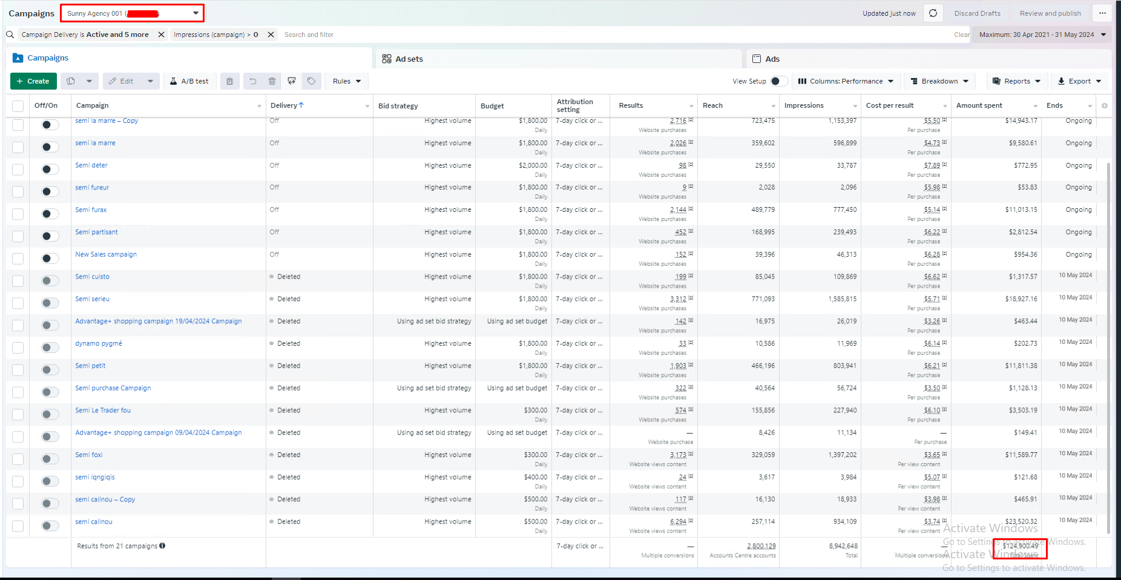Image resolution: width=1121 pixels, height=580 pixels.
Task: Toggle the 'Semi furax' campaign switch
Action: point(50,214)
